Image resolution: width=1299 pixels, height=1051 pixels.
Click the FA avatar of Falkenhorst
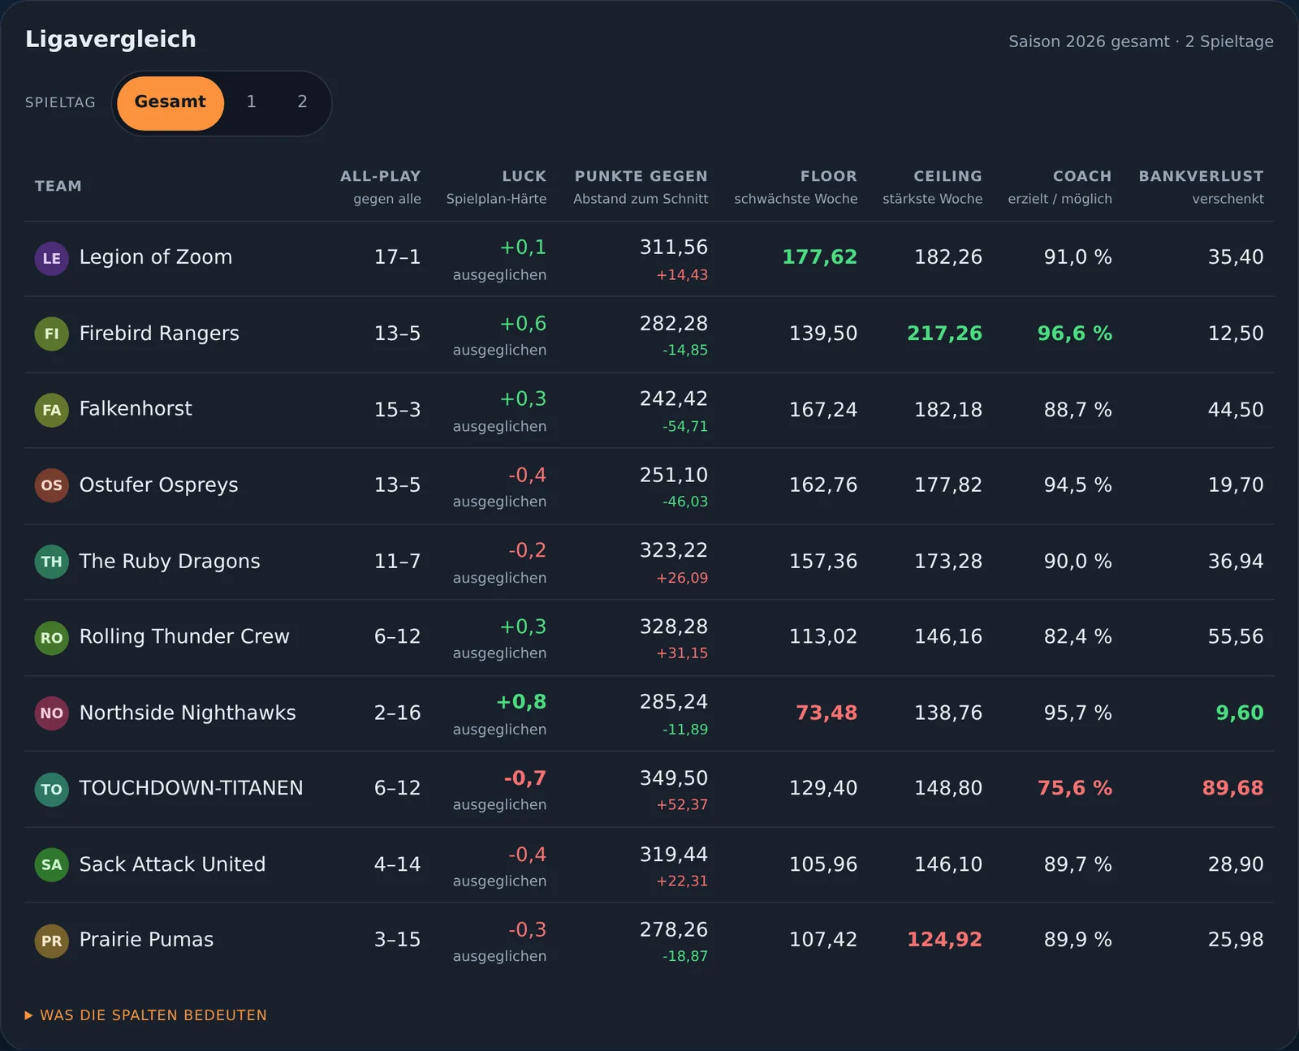51,410
